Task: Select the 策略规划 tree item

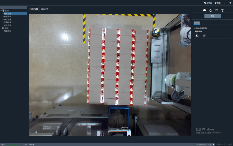Action: 7,31
